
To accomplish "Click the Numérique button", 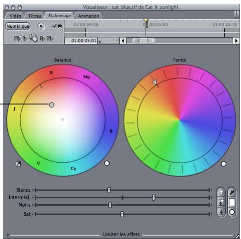I will pyautogui.click(x=18, y=26).
